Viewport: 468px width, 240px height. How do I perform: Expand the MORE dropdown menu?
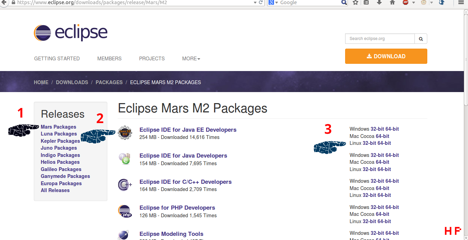[191, 59]
